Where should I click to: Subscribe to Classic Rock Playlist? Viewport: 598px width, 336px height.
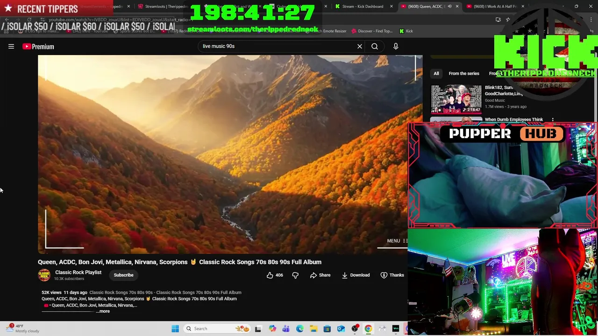[123, 275]
